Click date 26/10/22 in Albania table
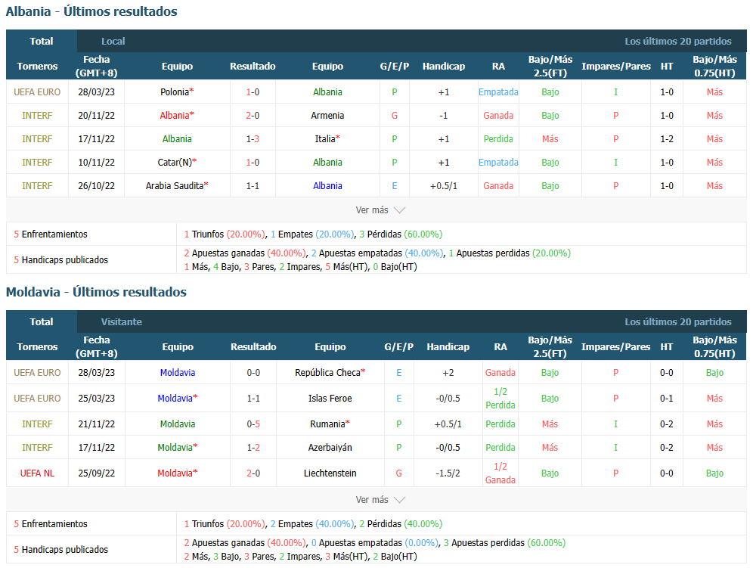Image resolution: width=753 pixels, height=568 pixels. tap(97, 186)
